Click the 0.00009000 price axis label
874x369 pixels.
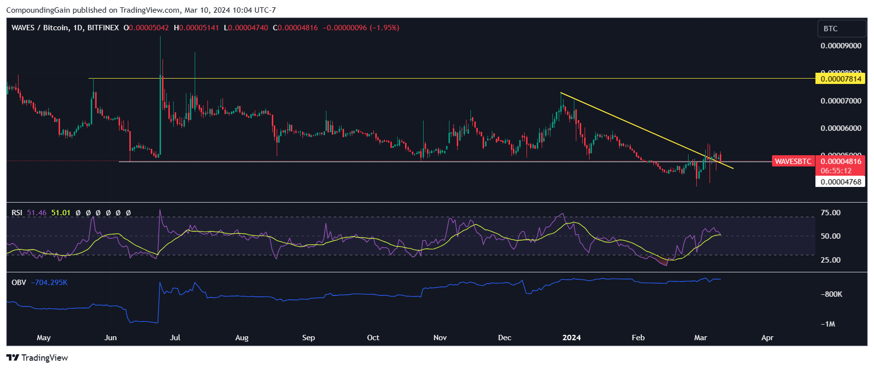point(841,46)
